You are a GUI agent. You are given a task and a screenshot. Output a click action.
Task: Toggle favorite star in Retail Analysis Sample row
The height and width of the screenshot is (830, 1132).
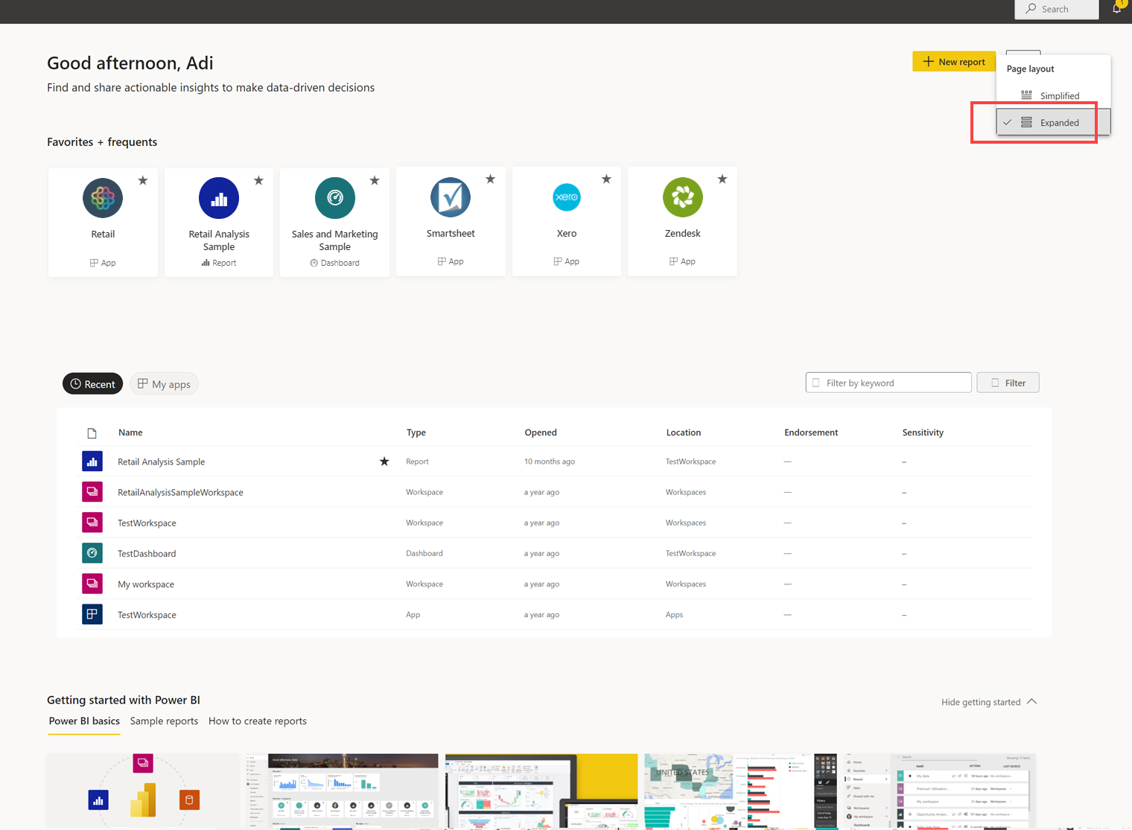(384, 462)
